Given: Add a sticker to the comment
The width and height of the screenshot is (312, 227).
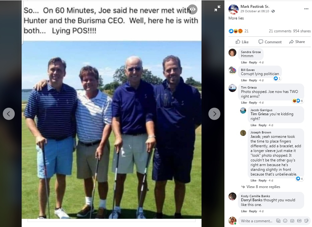Looking at the screenshot, I should [306, 221].
